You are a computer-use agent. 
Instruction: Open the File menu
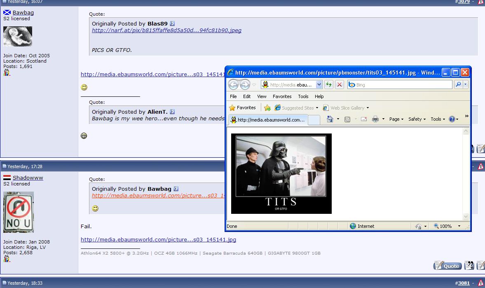(233, 96)
